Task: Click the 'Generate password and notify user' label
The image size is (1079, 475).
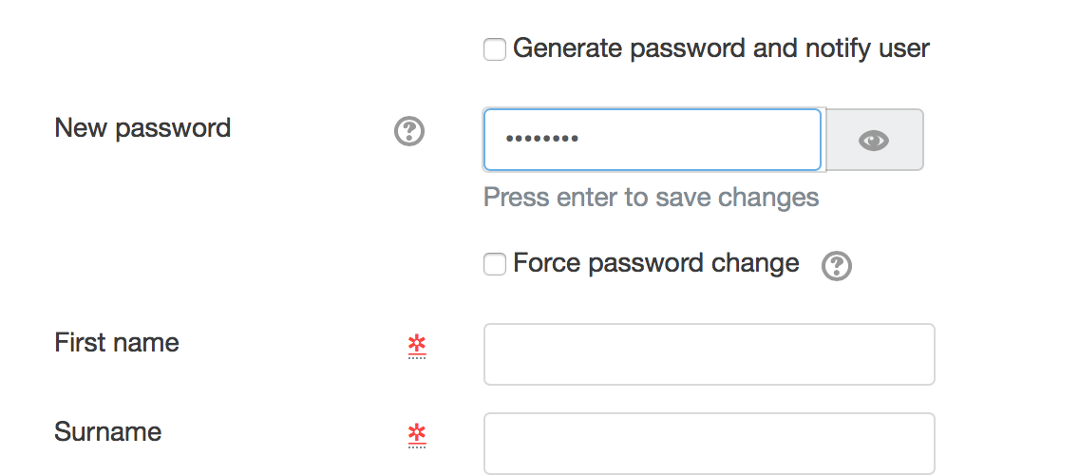Action: 721,48
